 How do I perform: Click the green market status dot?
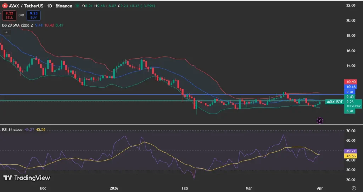tap(78, 6)
